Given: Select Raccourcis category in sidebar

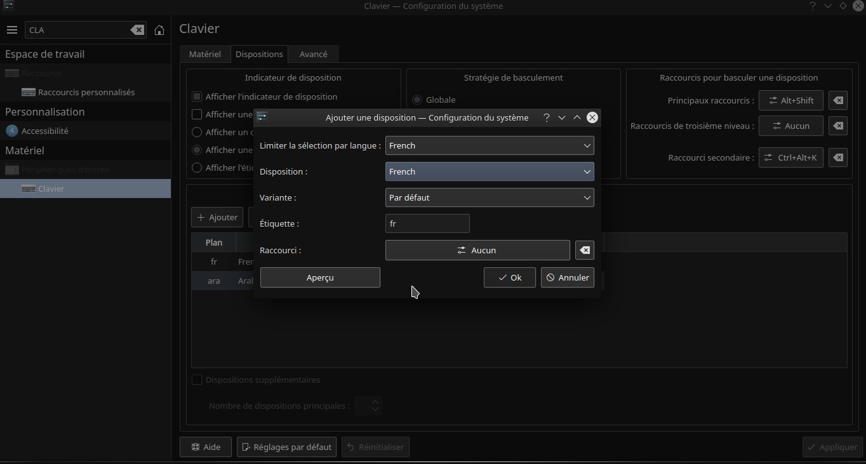Looking at the screenshot, I should (x=85, y=73).
